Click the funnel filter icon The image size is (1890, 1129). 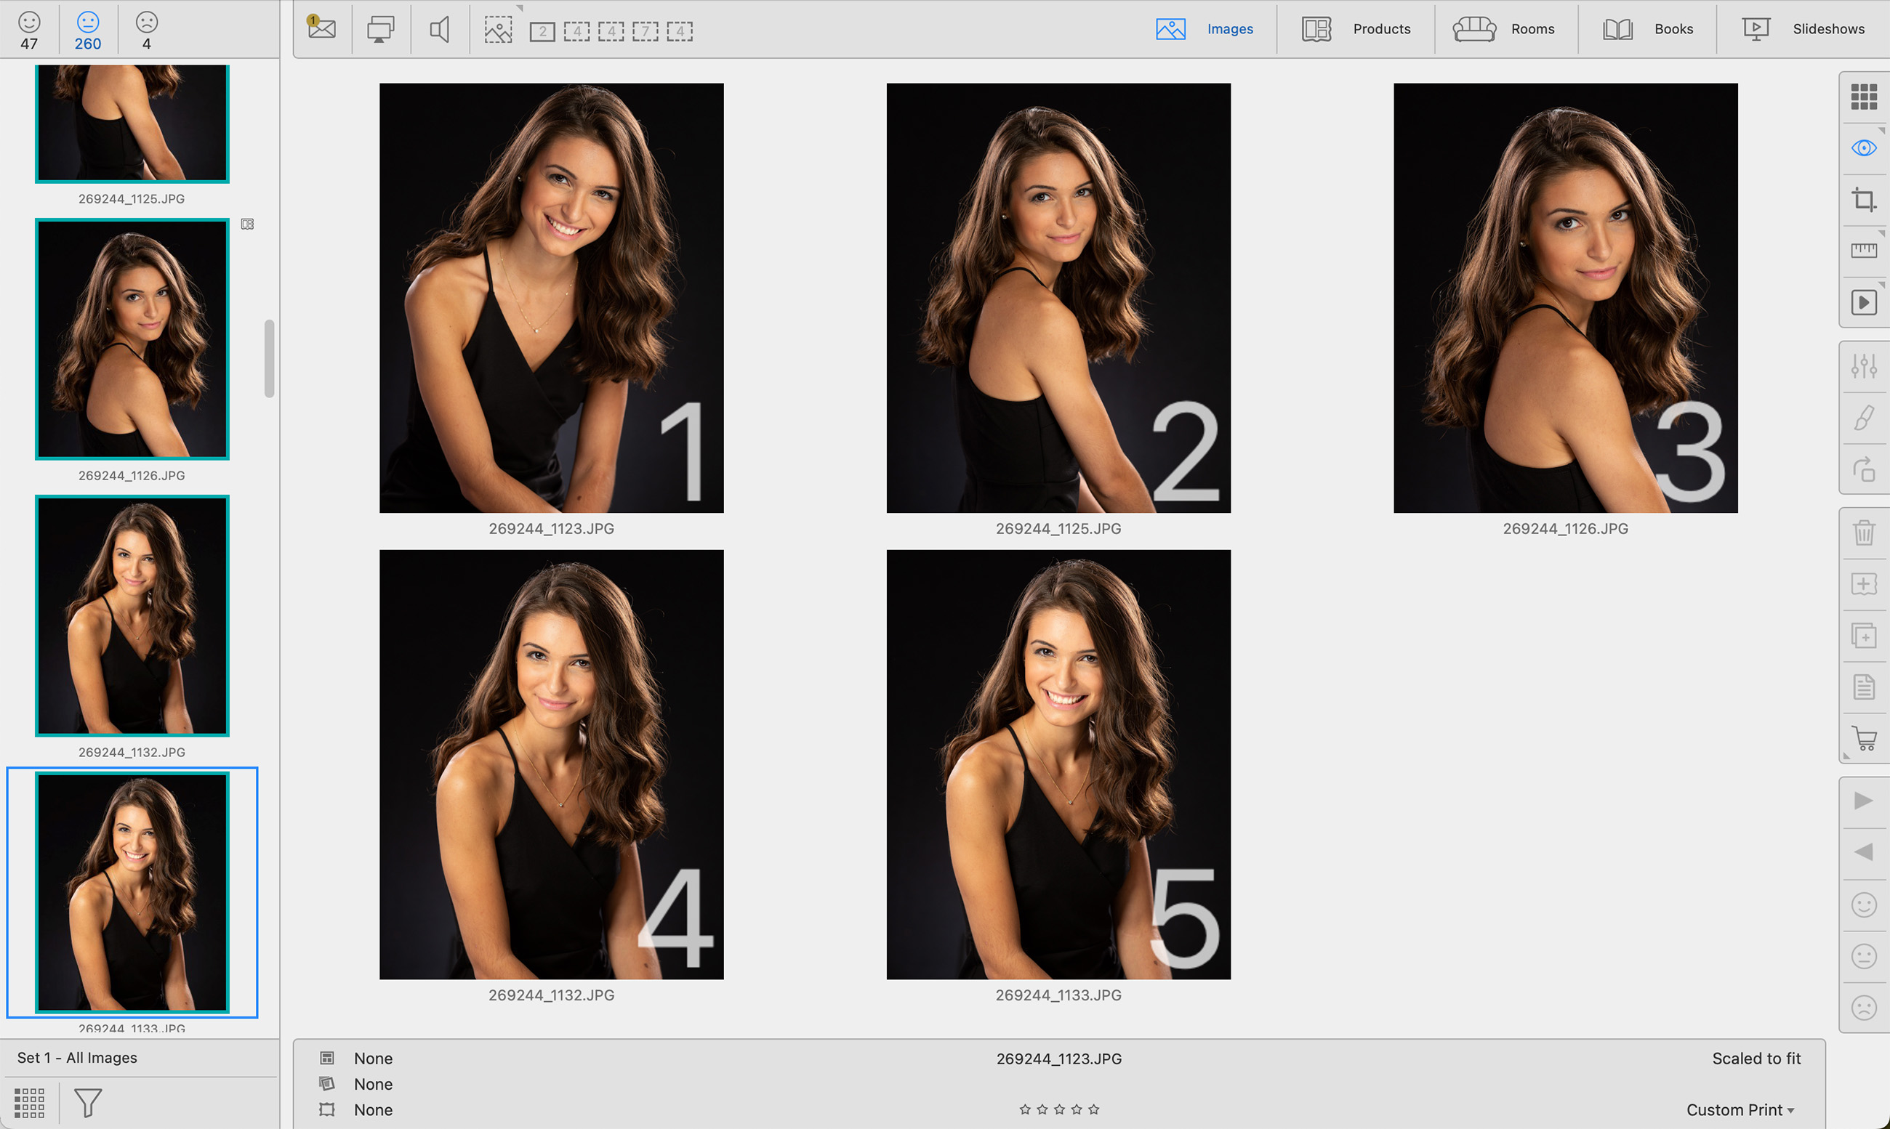(x=87, y=1102)
